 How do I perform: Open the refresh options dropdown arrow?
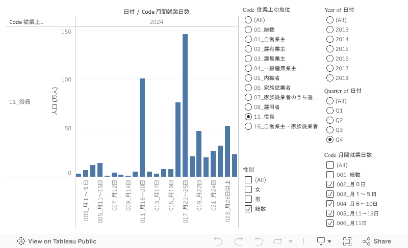point(290,241)
